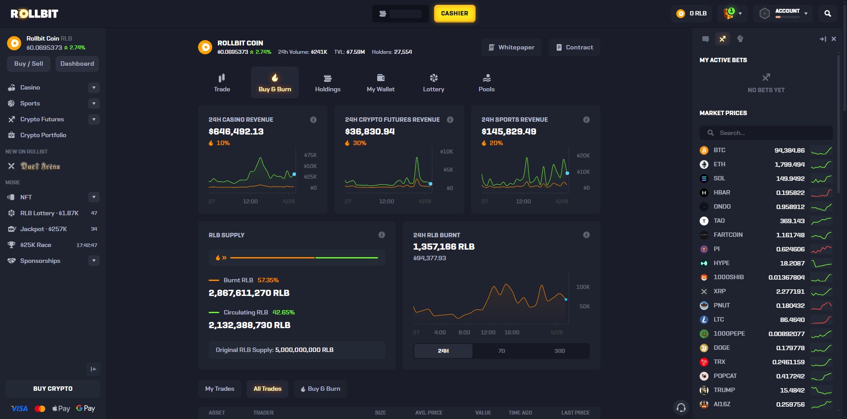Select the FARTCOIN market price row
This screenshot has width=847, height=419.
click(x=766, y=235)
